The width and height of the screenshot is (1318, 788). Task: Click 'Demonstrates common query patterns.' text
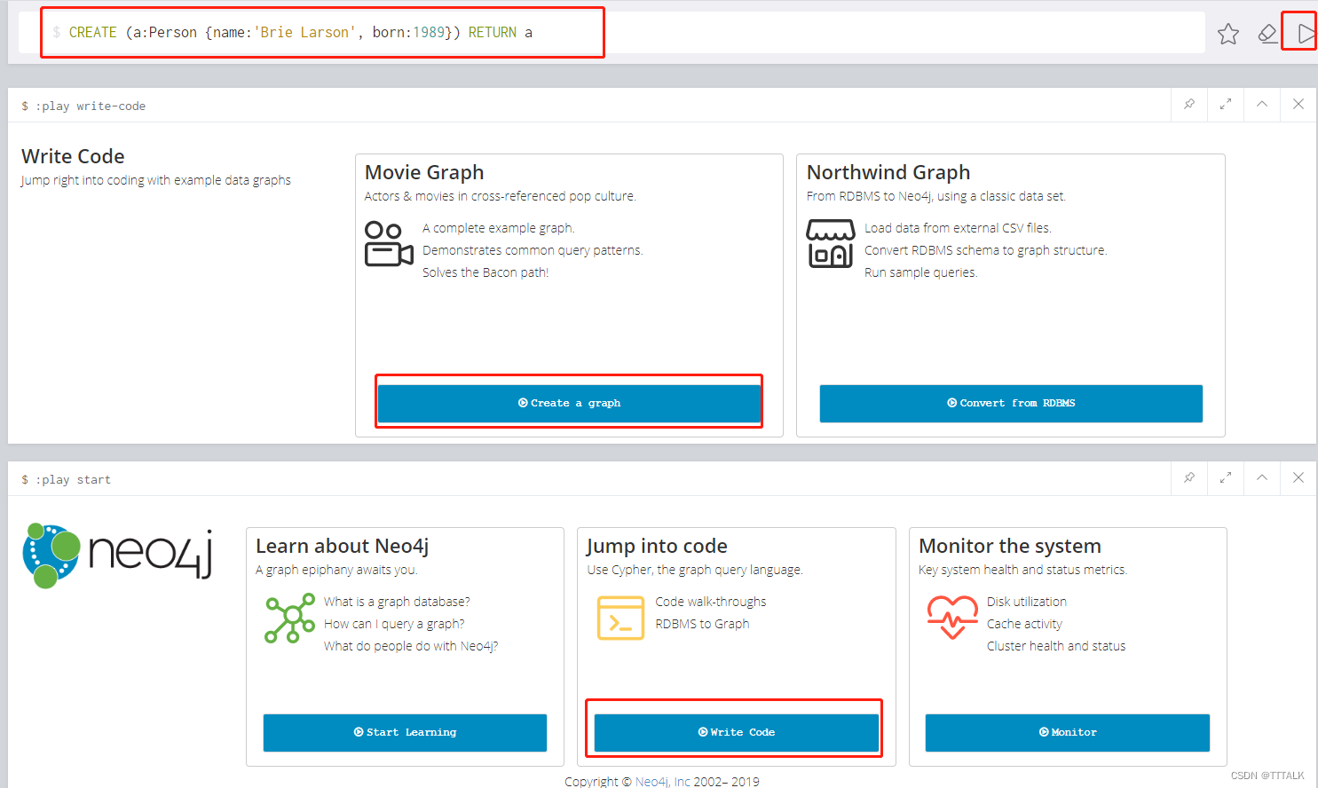pyautogui.click(x=533, y=250)
